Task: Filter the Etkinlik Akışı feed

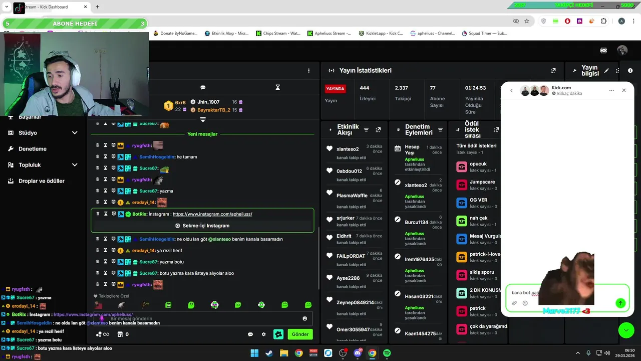Action: point(366,130)
